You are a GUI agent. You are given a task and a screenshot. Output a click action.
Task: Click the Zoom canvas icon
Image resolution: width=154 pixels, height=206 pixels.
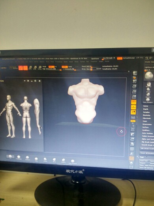[134, 86]
